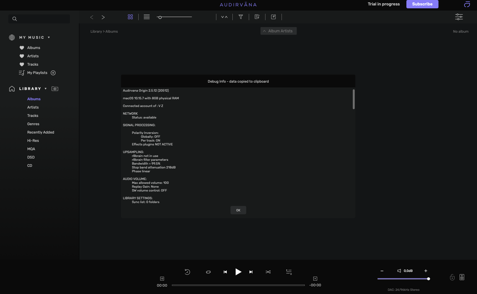Image resolution: width=477 pixels, height=294 pixels.
Task: Click the grid view icon
Action: [130, 17]
